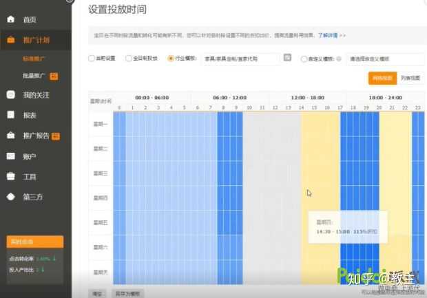Click the 第三方 hexagon icon

click(10, 197)
